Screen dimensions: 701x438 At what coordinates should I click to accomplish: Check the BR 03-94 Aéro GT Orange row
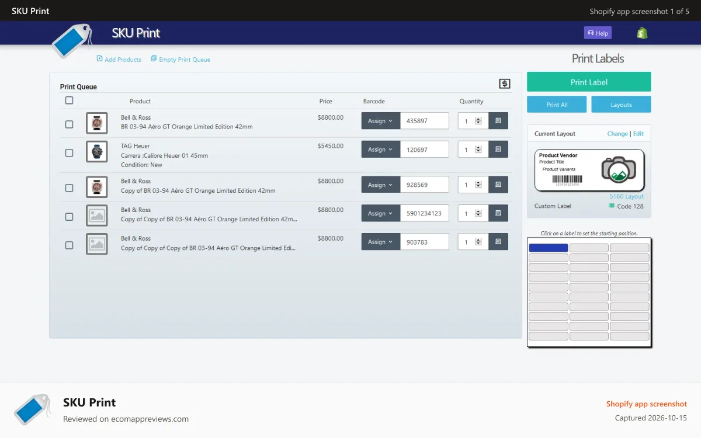(x=69, y=124)
